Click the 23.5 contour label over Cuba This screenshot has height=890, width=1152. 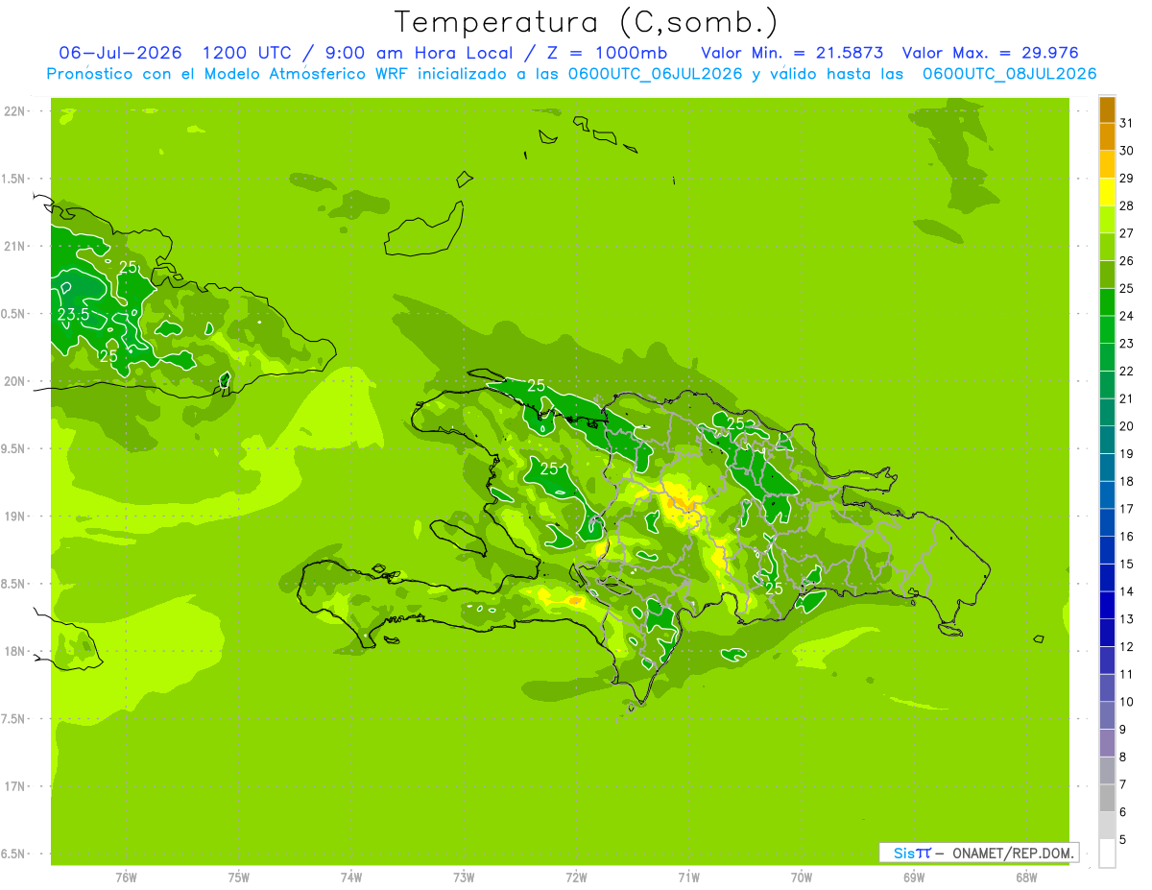(73, 315)
